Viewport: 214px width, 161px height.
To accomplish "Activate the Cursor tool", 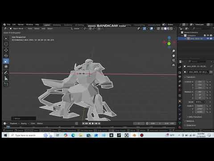I will click(x=6, y=44).
